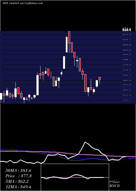
Task: Select the "Price : 377.3" value
Action: click(18, 176)
